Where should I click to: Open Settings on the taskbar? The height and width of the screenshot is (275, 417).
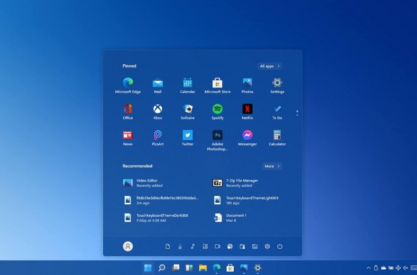pos(258,268)
